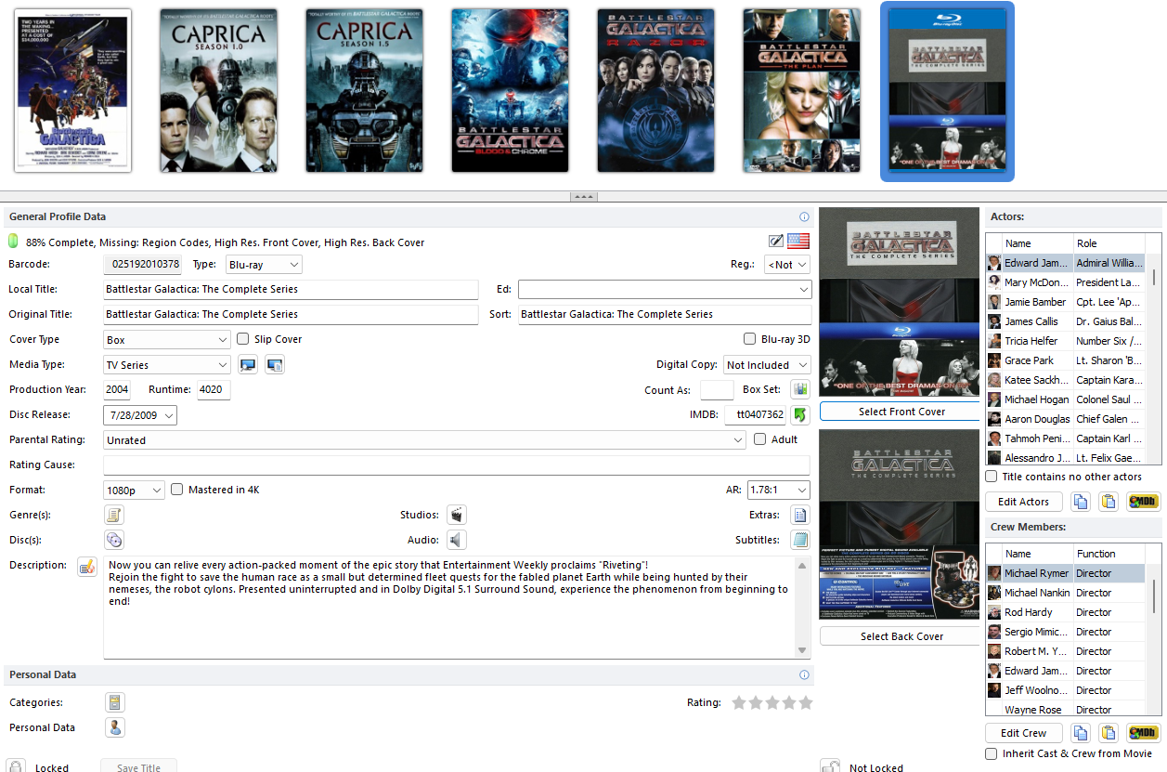This screenshot has width=1167, height=772.
Task: Open the Reg. region dropdown
Action: tap(787, 265)
